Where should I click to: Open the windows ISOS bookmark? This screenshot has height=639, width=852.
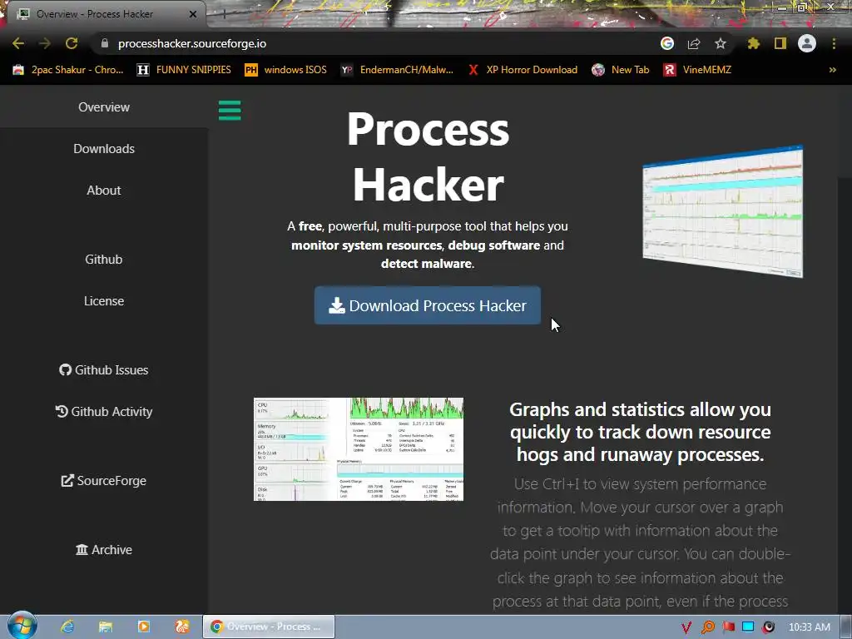point(286,70)
